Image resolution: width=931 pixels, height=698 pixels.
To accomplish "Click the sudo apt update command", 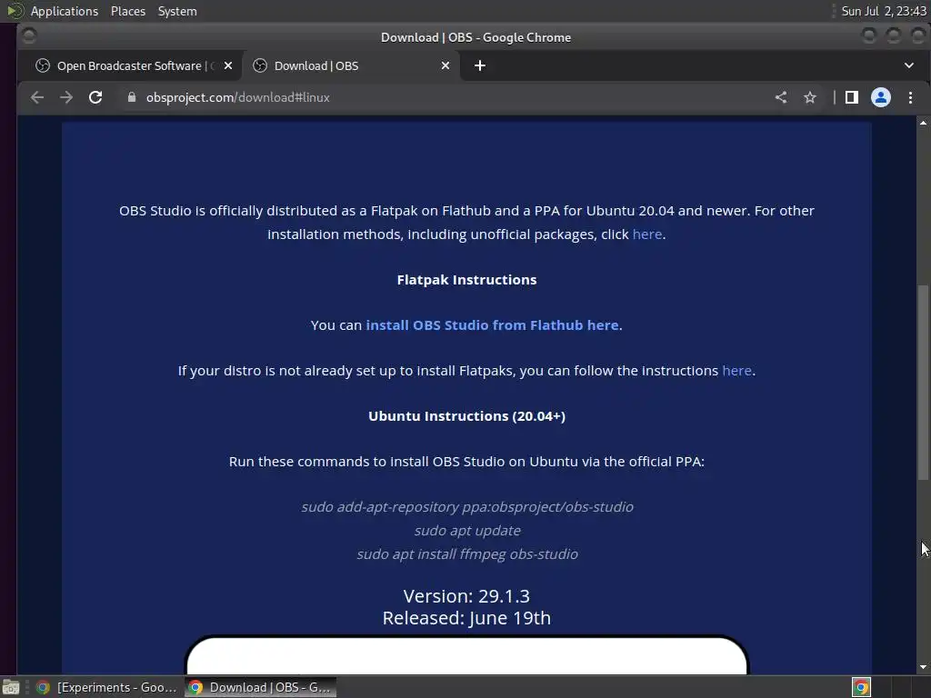I will pyautogui.click(x=467, y=531).
